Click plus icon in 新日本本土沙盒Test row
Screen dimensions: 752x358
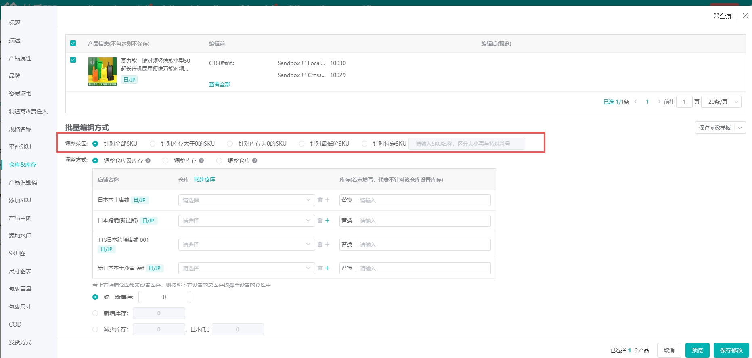pyautogui.click(x=327, y=268)
